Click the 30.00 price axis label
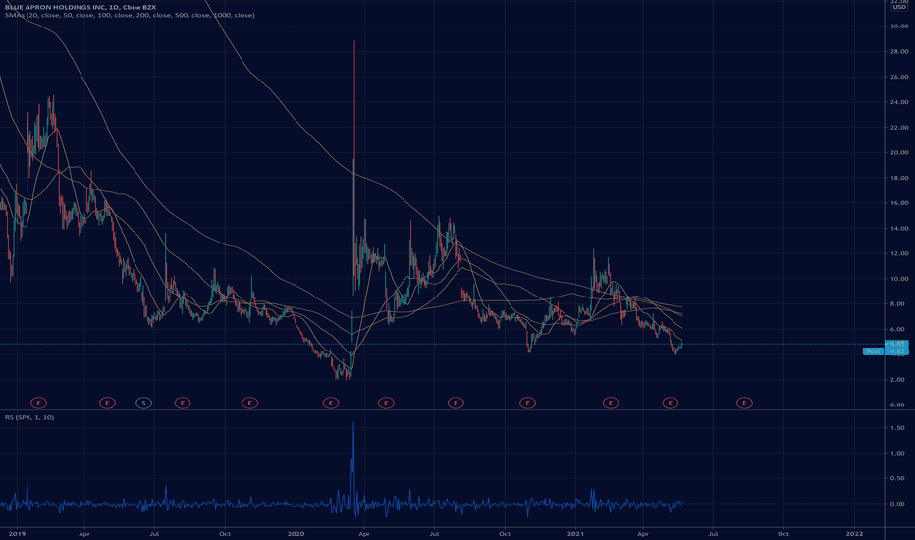 899,27
